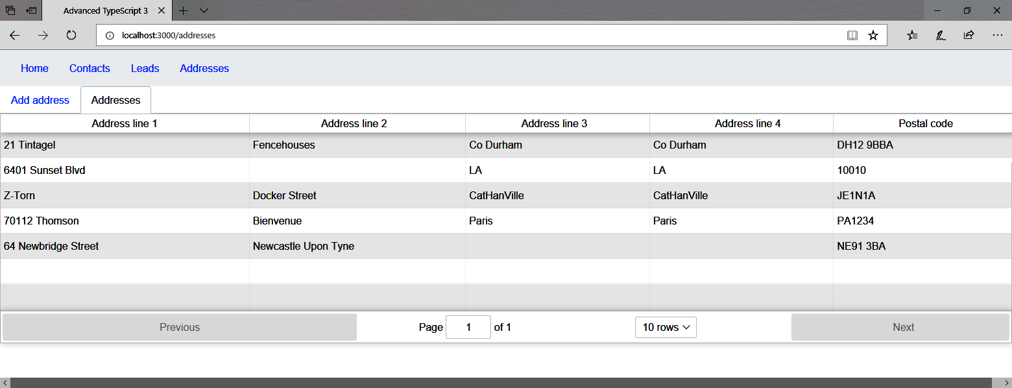Click the Next pagination button

[902, 328]
